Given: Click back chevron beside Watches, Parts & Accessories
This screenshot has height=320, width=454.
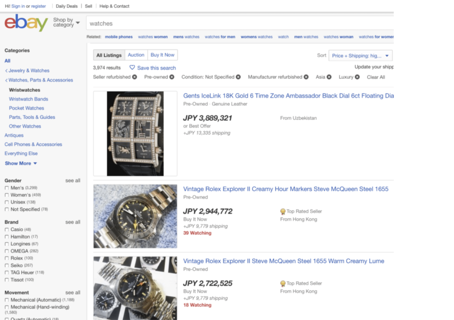Looking at the screenshot, I should tap(6, 80).
